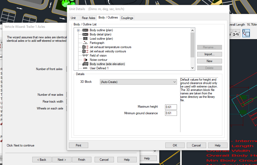Click the User Defined 1 icon
Viewport: 257px width, 165px height.
point(85,68)
